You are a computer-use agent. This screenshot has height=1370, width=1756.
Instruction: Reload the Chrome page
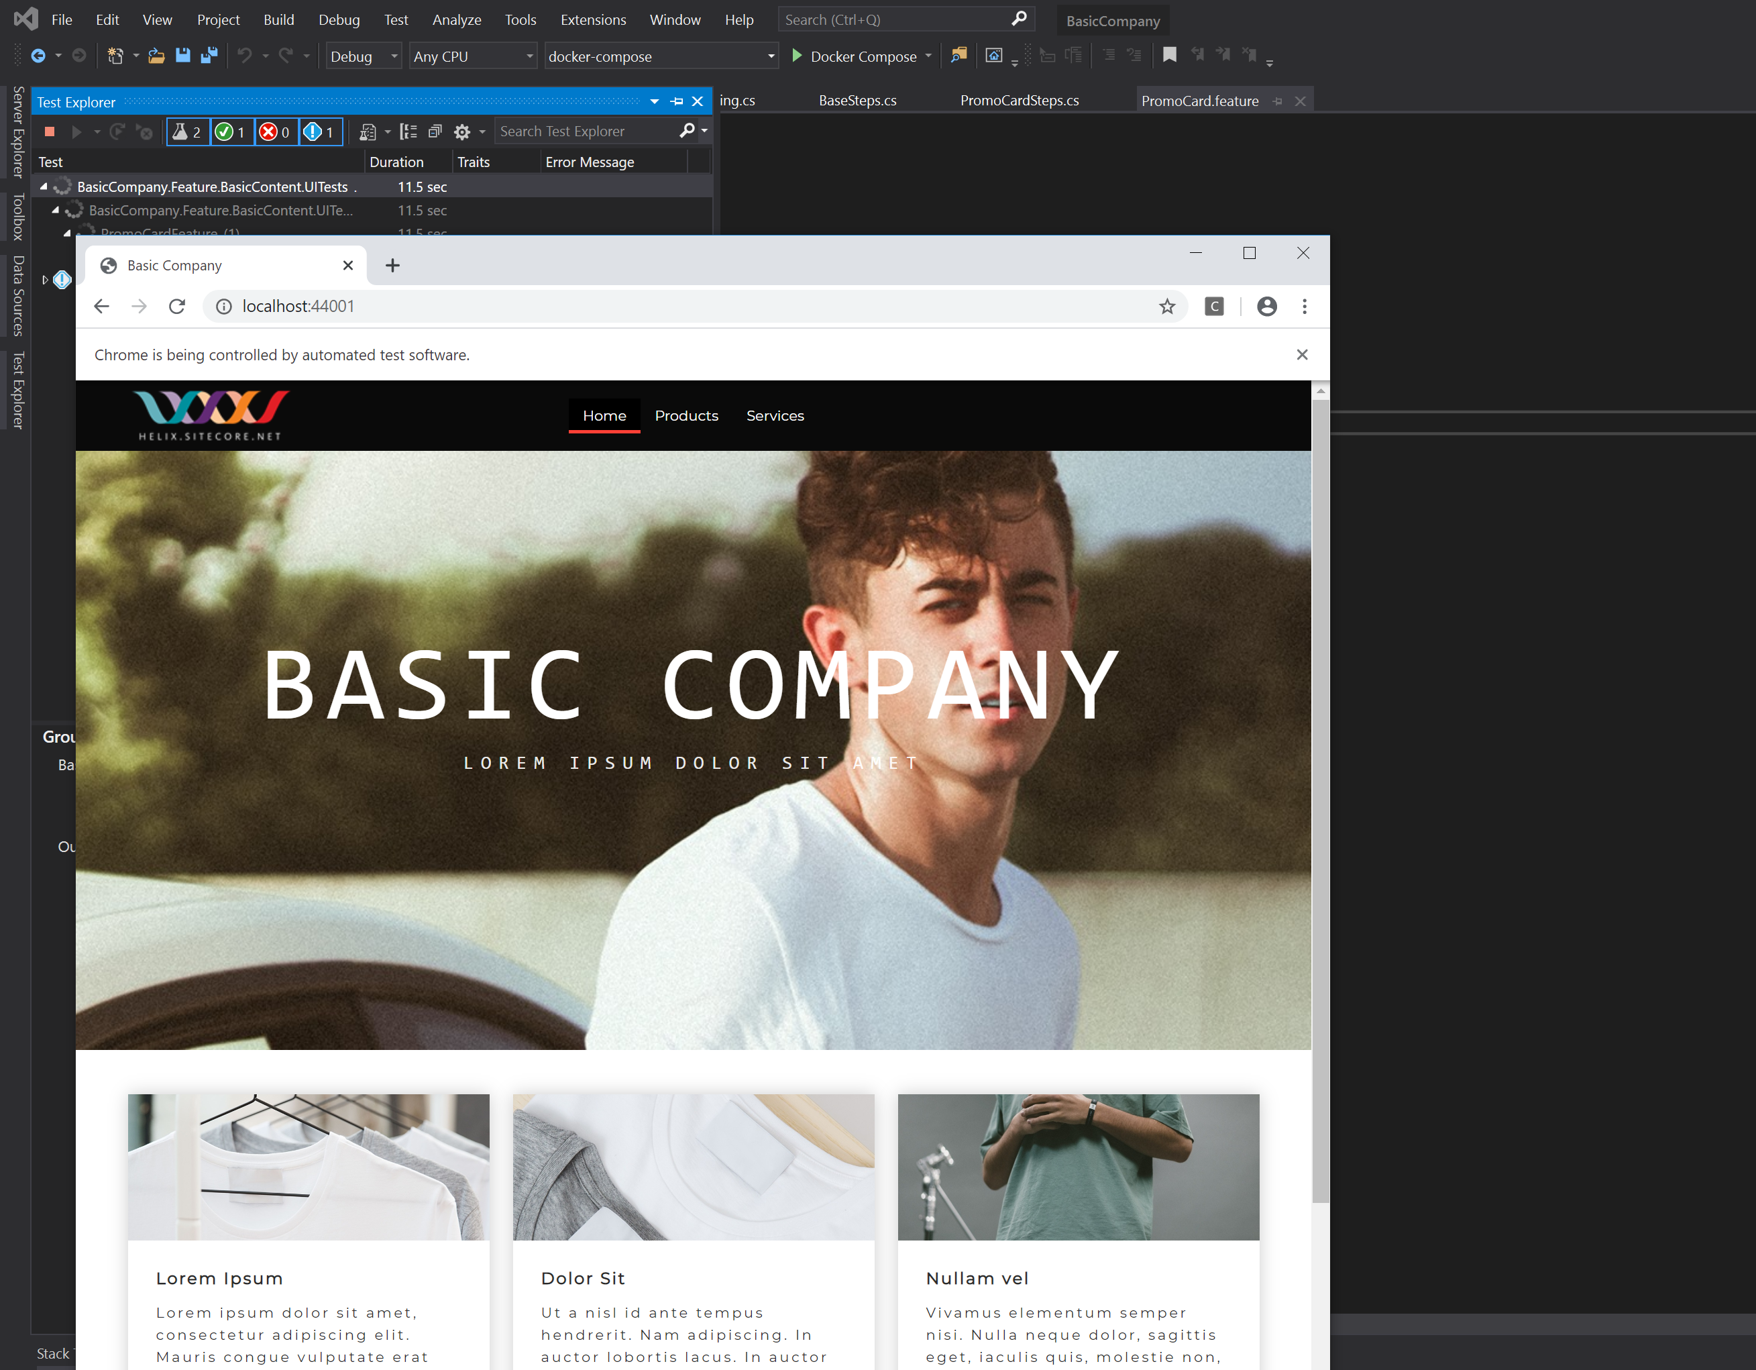(x=177, y=307)
